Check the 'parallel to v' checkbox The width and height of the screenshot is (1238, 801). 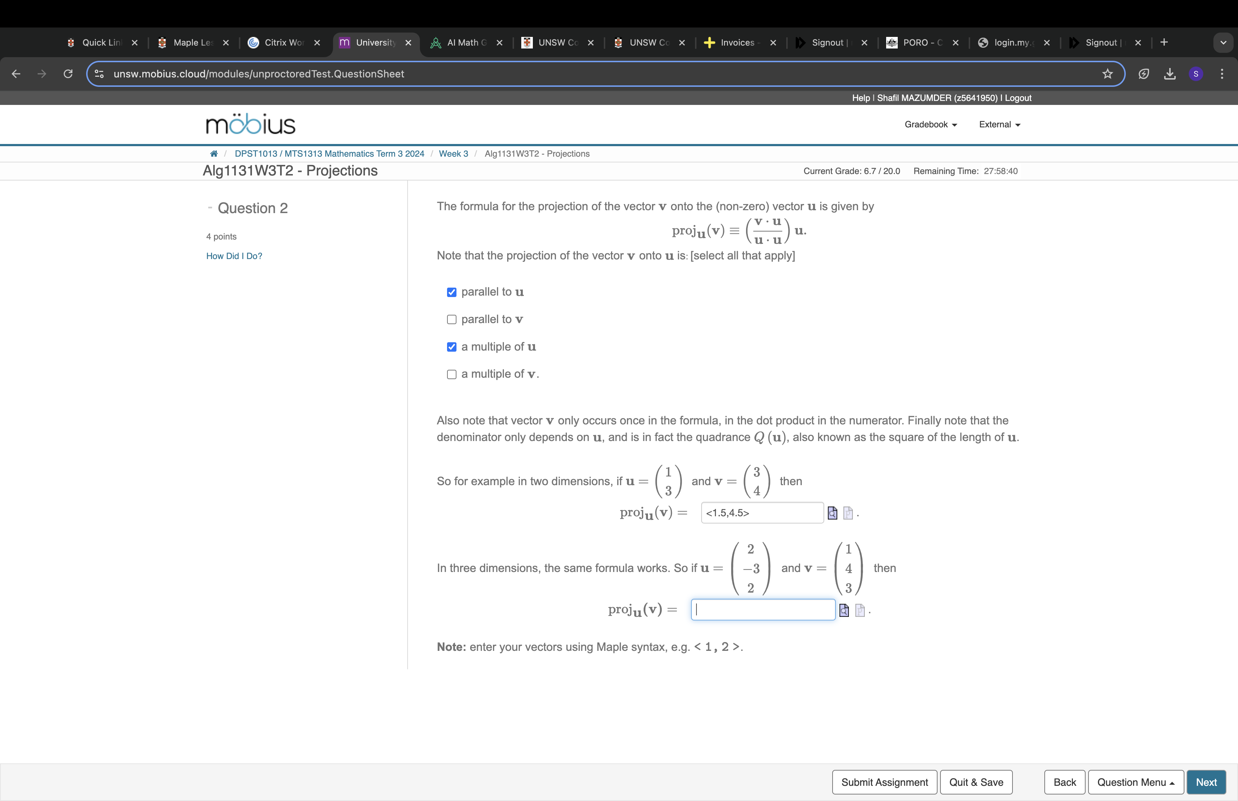[x=451, y=320]
